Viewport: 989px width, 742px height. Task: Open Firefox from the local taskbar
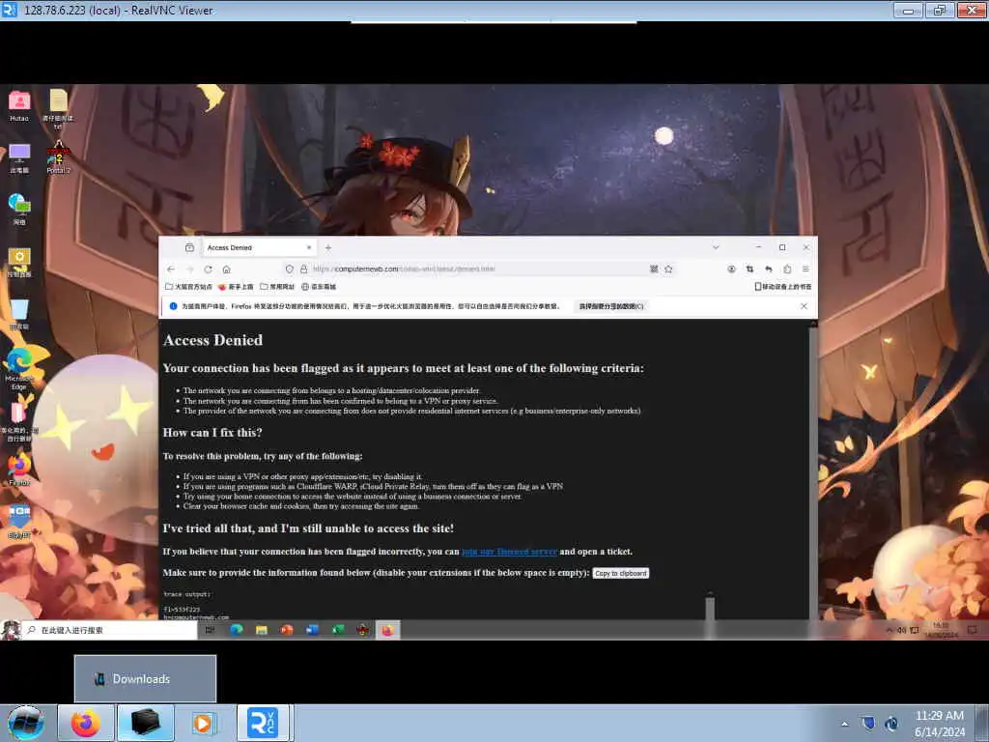(85, 723)
